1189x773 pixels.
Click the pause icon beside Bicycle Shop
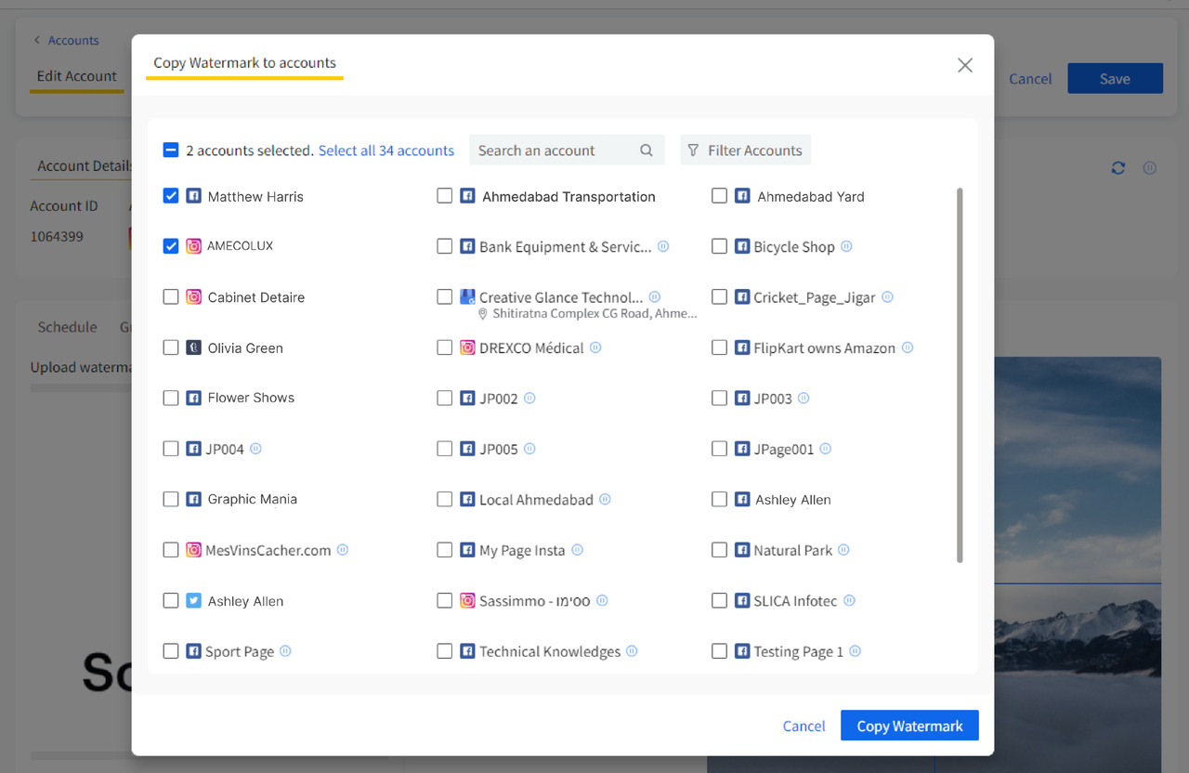point(846,247)
